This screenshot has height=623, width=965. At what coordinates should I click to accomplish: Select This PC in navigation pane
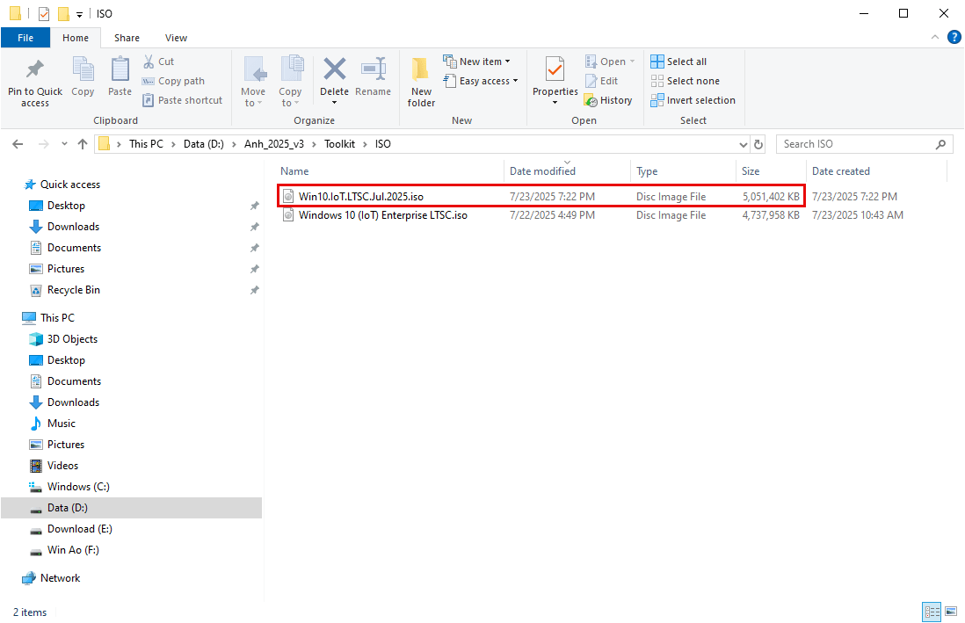point(48,318)
